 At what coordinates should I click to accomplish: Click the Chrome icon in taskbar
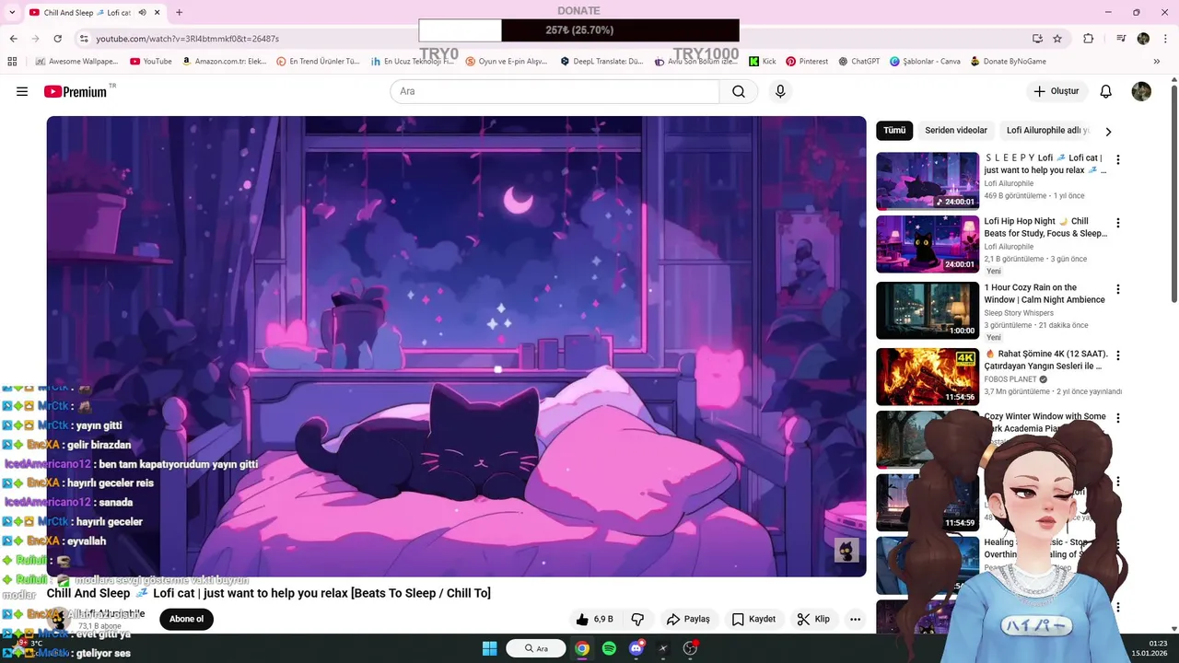pyautogui.click(x=582, y=648)
